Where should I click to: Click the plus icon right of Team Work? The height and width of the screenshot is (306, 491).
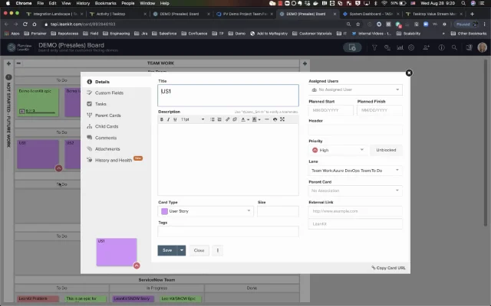click(x=305, y=63)
